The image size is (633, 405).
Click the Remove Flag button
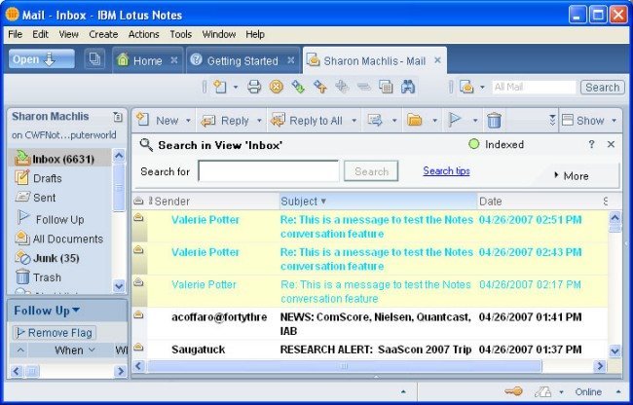click(55, 332)
